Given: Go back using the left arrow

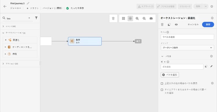Looking at the screenshot, I should [5, 6].
